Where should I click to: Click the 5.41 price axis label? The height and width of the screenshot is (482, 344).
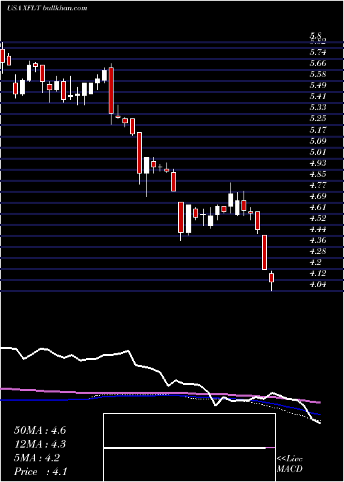pyautogui.click(x=318, y=96)
